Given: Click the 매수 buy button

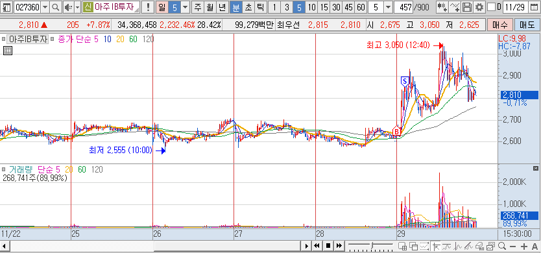Looking at the screenshot, I should [x=499, y=25].
